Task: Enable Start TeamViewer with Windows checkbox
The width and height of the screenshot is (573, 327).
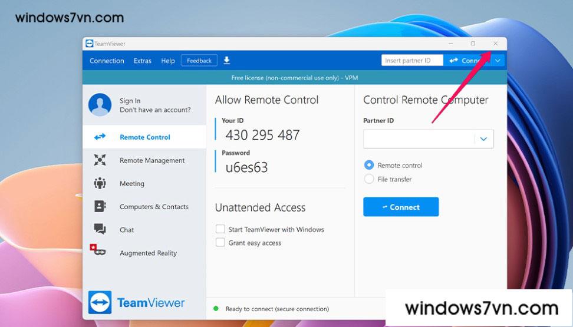Action: click(x=220, y=229)
